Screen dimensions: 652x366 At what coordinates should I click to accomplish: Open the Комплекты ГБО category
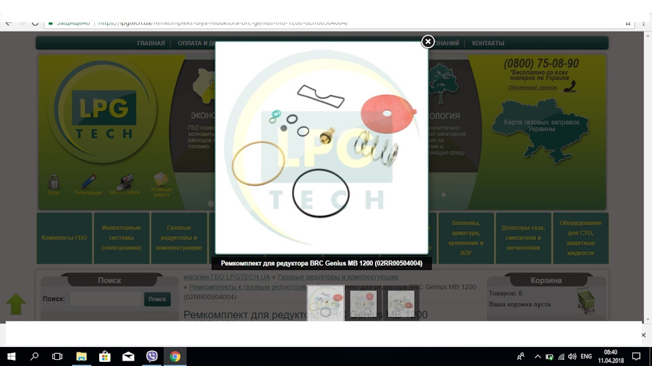pos(64,238)
